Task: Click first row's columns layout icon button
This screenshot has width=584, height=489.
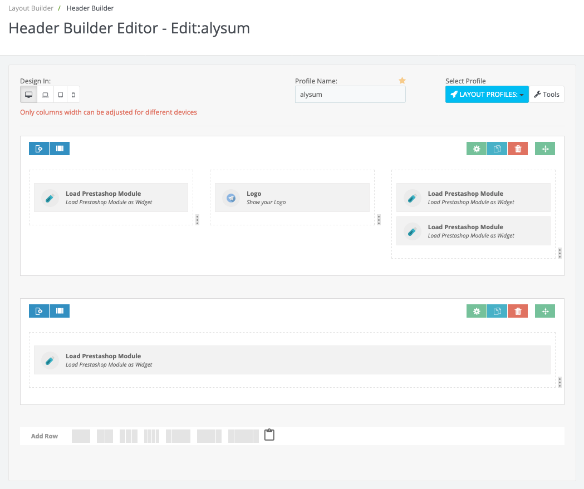Action: (x=60, y=149)
